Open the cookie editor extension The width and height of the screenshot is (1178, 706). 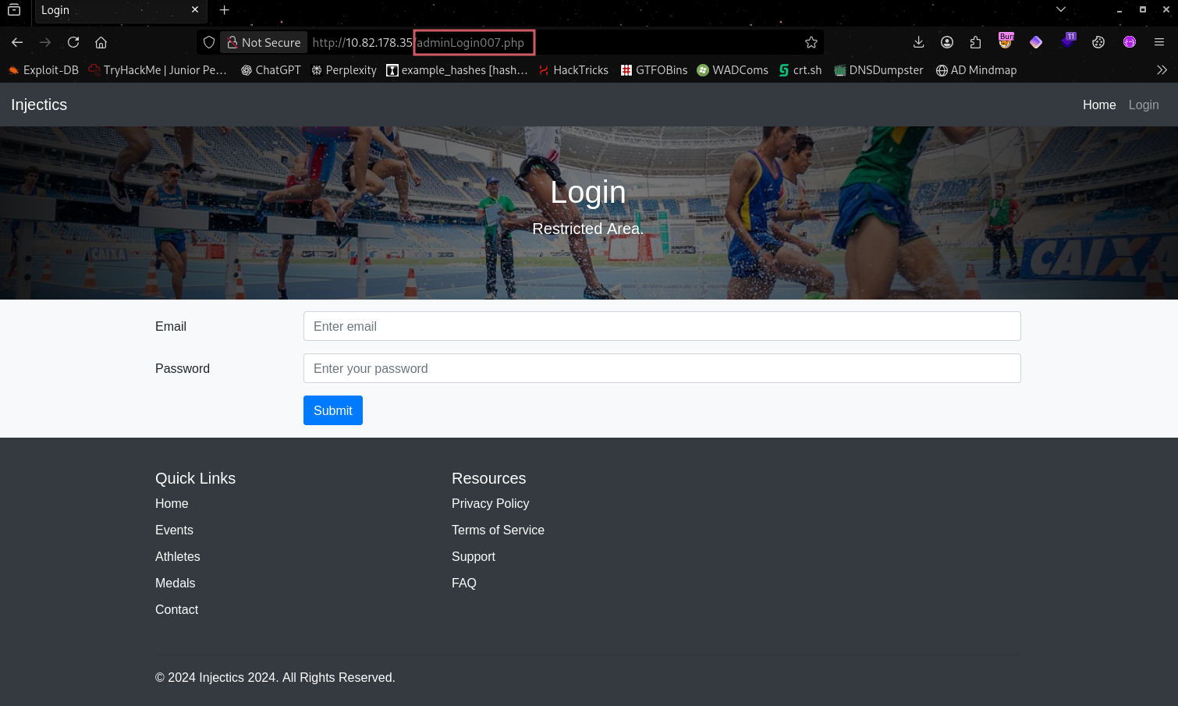coord(1098,42)
